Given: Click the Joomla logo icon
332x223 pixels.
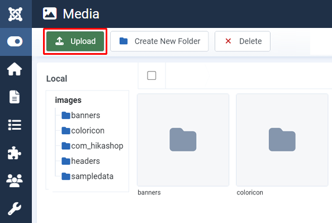Looking at the screenshot, I should (15, 14).
